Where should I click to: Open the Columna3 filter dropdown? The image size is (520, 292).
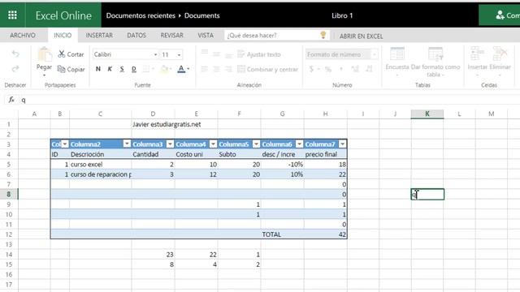point(170,144)
